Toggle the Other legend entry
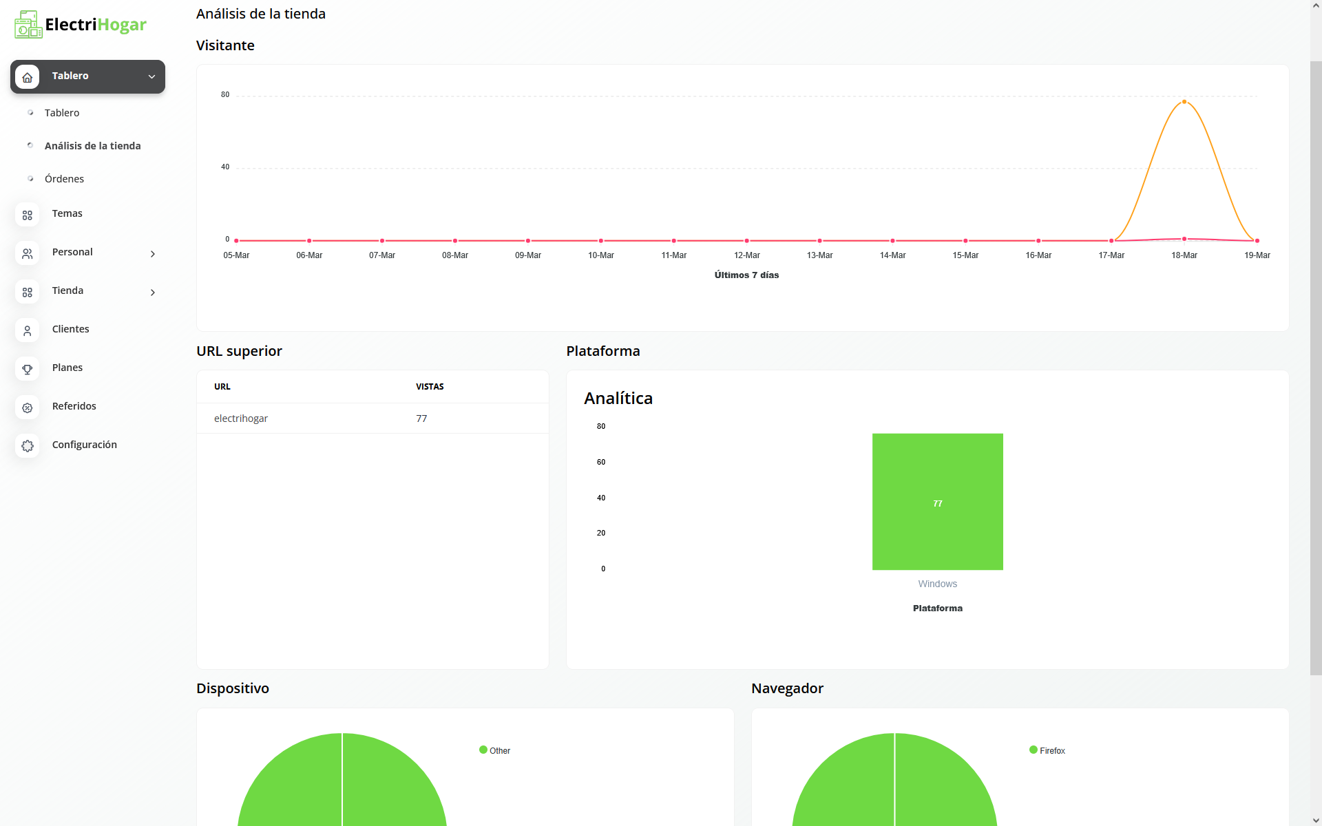The height and width of the screenshot is (826, 1322). 494,750
